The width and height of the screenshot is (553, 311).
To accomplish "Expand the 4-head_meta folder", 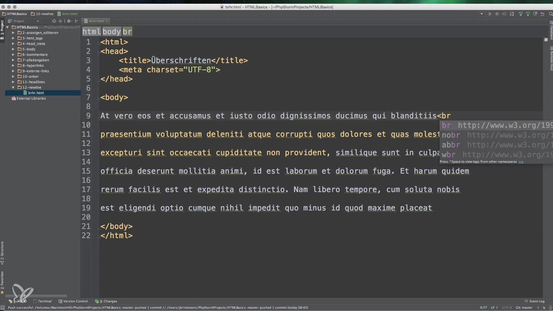I will [13, 44].
